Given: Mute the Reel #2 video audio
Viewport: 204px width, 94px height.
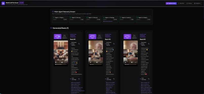Looking at the screenshot, I should pyautogui.click(x=97, y=62).
